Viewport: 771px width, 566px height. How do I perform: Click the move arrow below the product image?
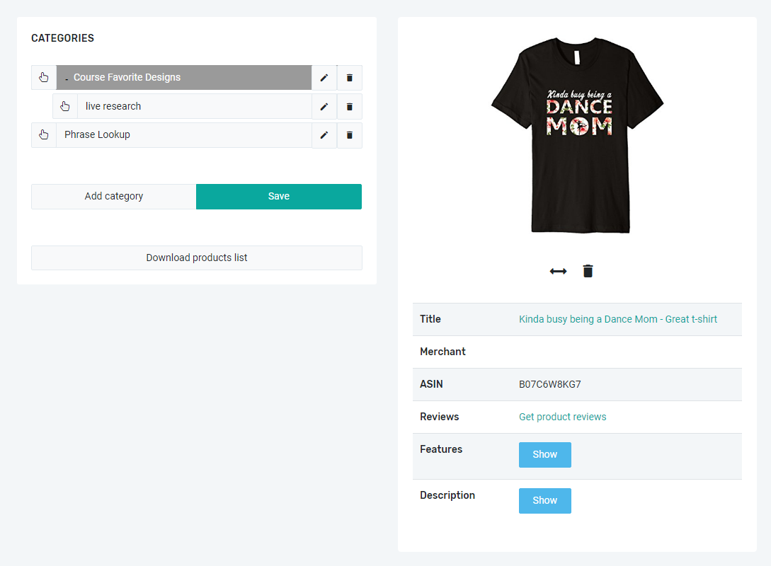[558, 271]
